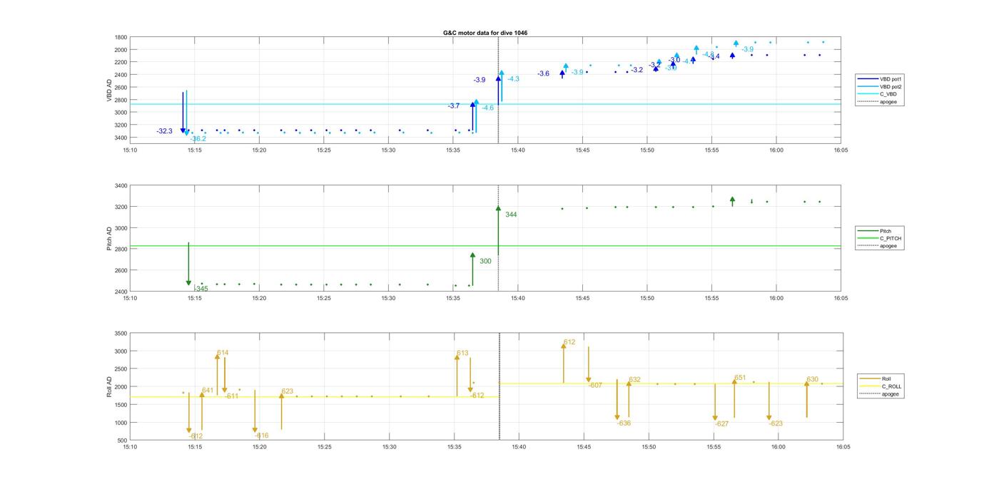This screenshot has width=999, height=494.
Task: Click the "-3.4" VBD annotation
Action: pos(714,56)
